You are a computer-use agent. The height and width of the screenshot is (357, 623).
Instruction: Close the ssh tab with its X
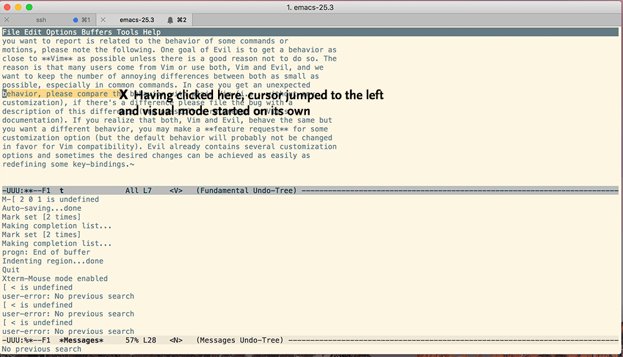(7, 20)
